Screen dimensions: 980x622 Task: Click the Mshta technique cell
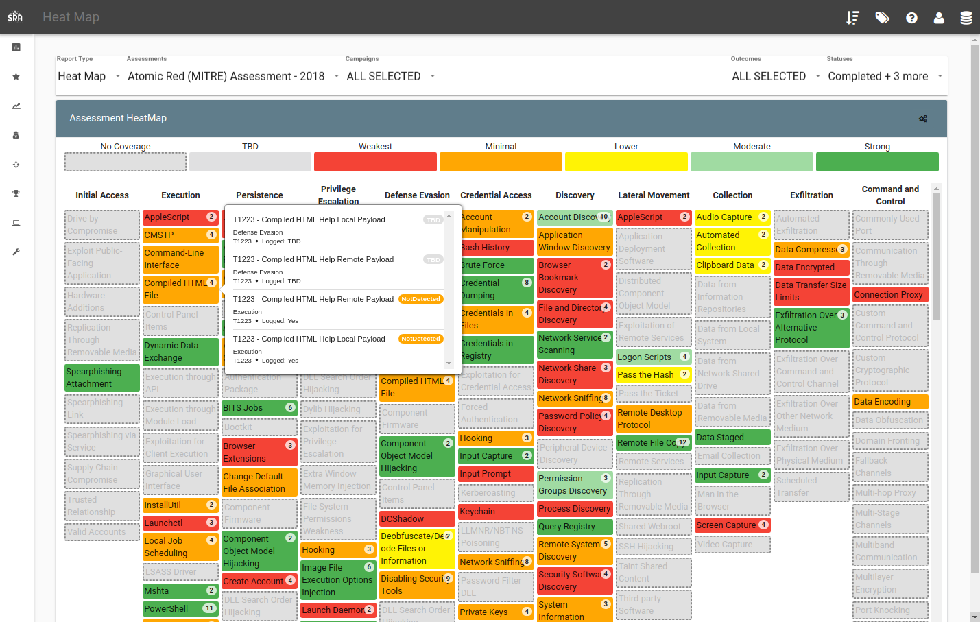(x=180, y=591)
